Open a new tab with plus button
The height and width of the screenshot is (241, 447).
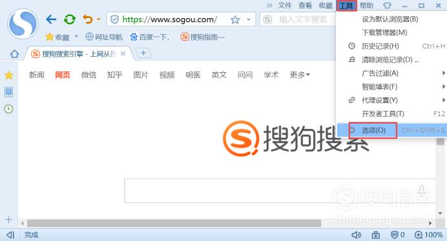[x=143, y=53]
